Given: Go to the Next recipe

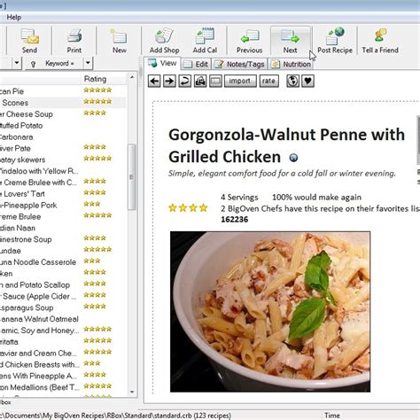Looking at the screenshot, I should point(290,41).
